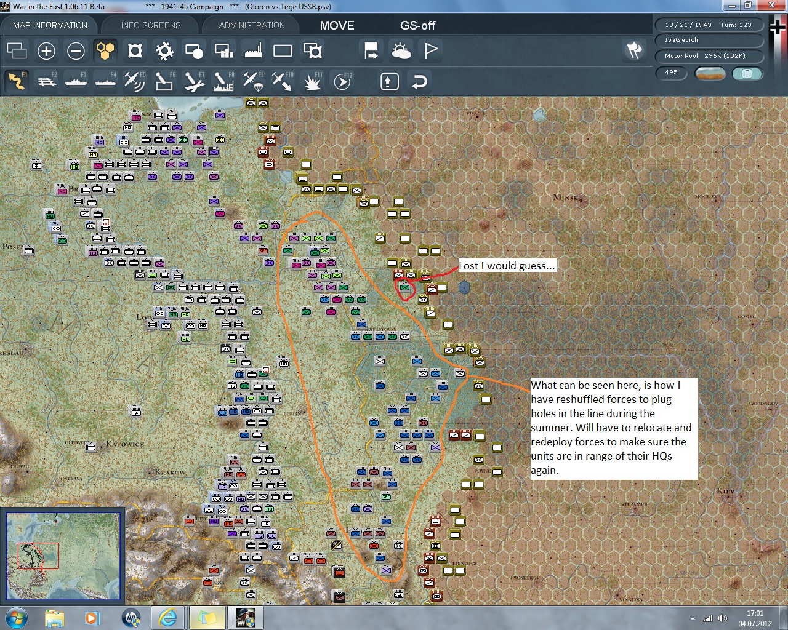
Task: Click the 495 admin points counter
Action: coord(672,73)
